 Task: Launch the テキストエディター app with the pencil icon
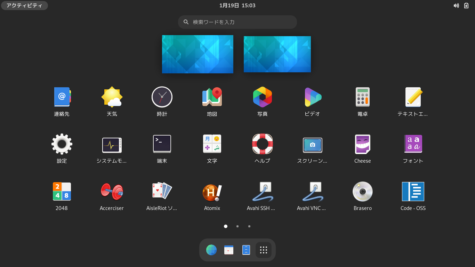click(x=413, y=97)
